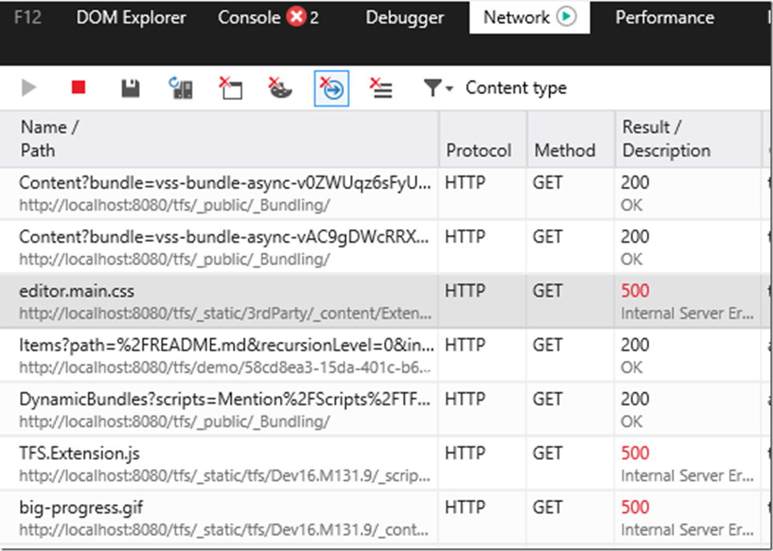Click the red 500 result for big-progress.gif
Image resolution: width=773 pixels, height=551 pixels.
coord(635,507)
